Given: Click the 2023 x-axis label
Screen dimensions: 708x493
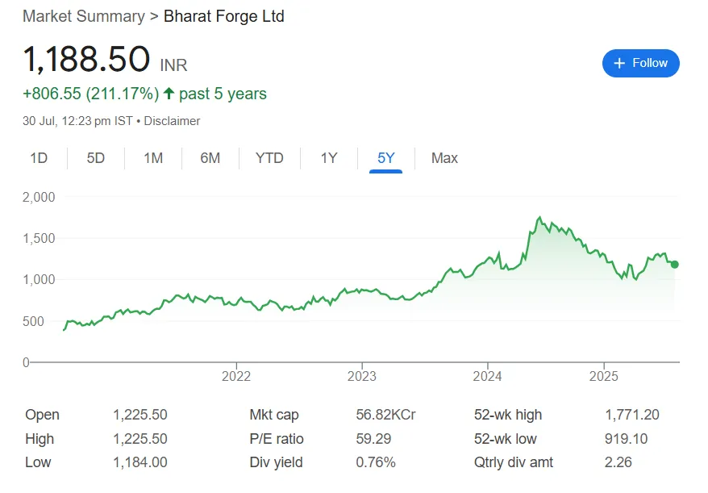Looking at the screenshot, I should pyautogui.click(x=362, y=377).
